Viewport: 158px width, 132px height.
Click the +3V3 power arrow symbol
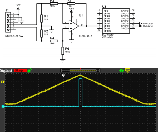click(x=71, y=11)
